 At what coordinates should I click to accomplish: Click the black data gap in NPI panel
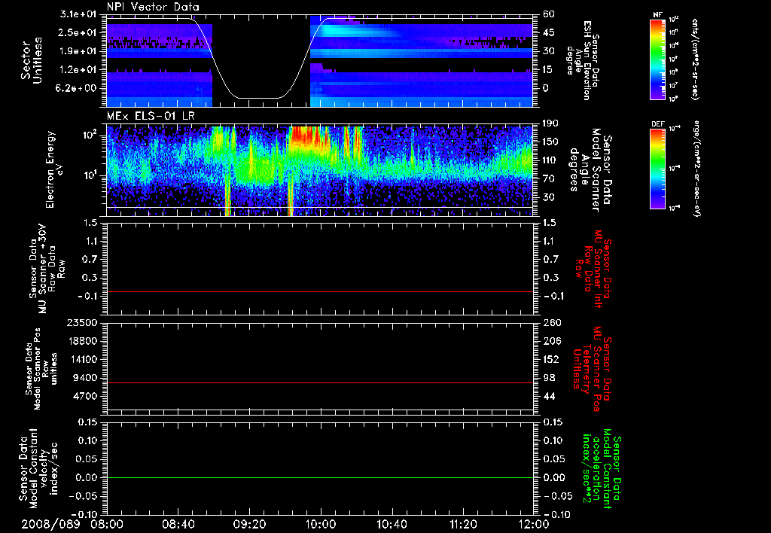[261, 62]
